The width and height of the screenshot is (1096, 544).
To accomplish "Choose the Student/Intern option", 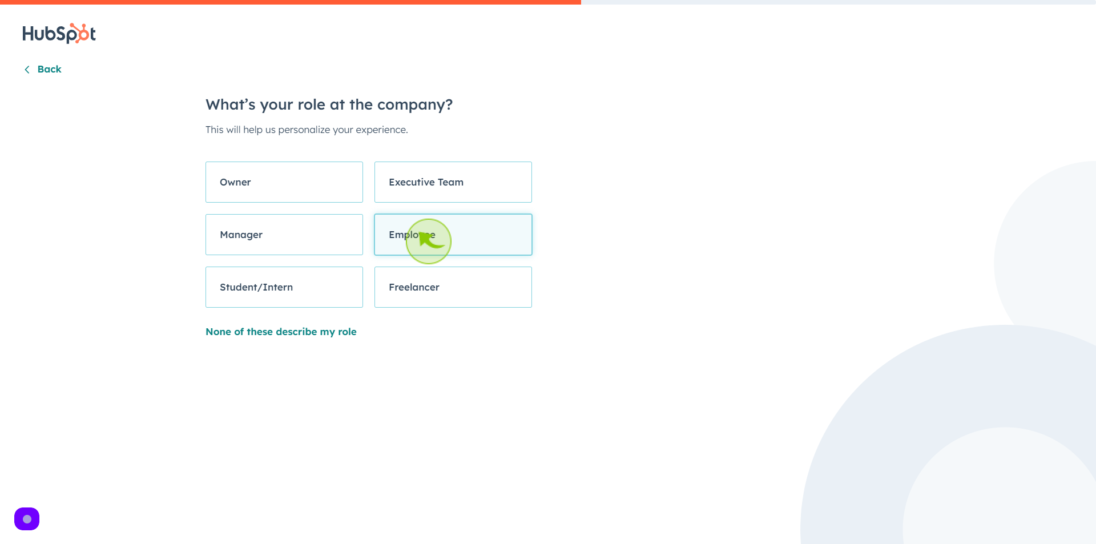I will pyautogui.click(x=284, y=287).
